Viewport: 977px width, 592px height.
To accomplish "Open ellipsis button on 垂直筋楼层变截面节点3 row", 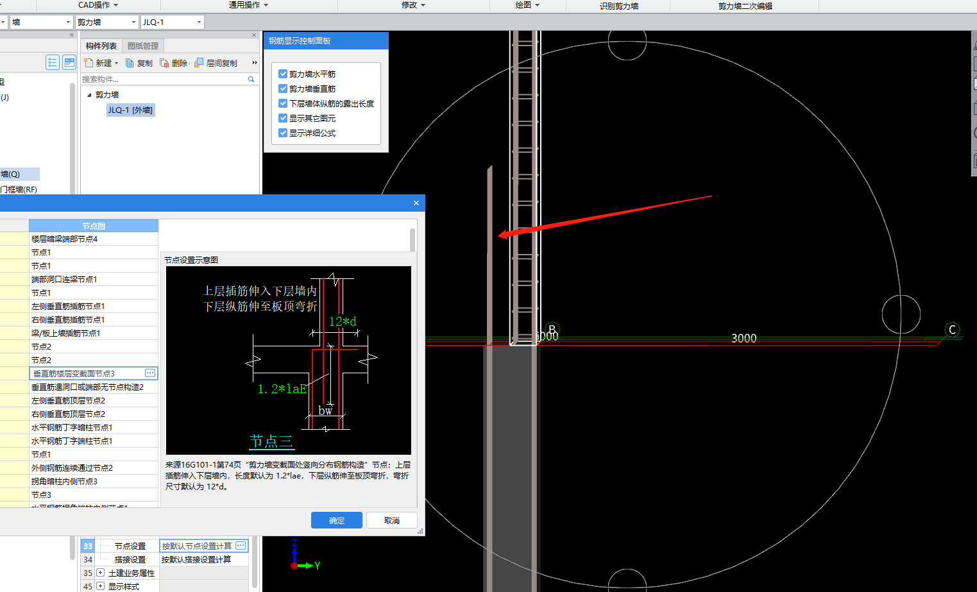I will point(150,373).
